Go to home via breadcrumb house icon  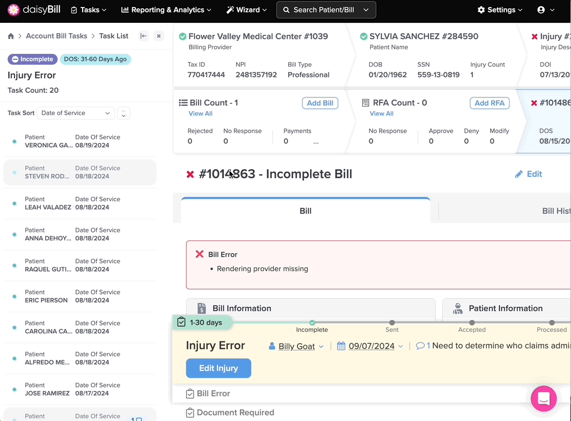11,36
